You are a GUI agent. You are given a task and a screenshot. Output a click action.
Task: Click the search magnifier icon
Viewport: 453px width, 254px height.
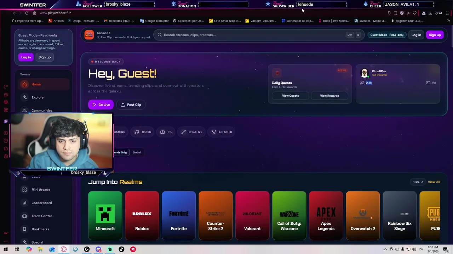click(160, 35)
